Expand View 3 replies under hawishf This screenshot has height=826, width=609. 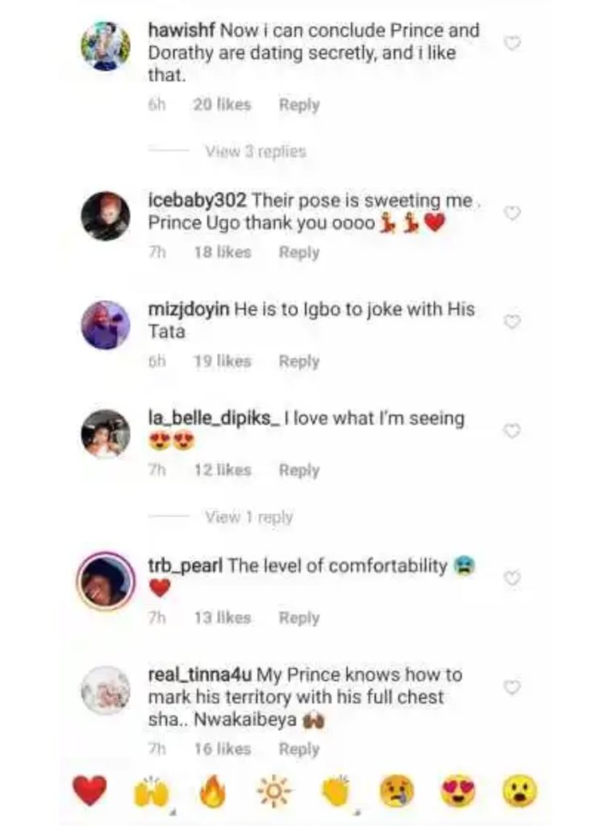click(255, 151)
